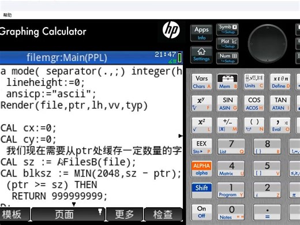Image resolution: width=300 pixels, height=225 pixels.
Task: Select the 检查 soft key
Action: (163, 214)
